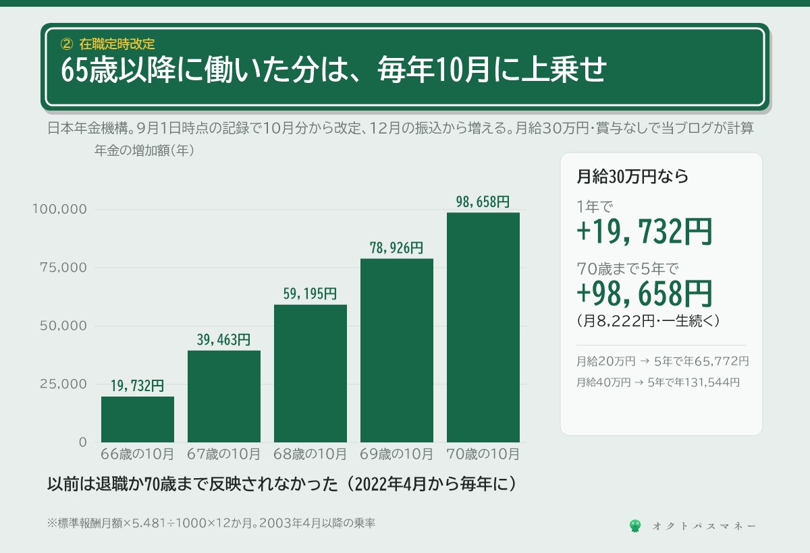The width and height of the screenshot is (810, 553).
Task: Click the 月給30万円なら panel heading
Action: click(632, 177)
